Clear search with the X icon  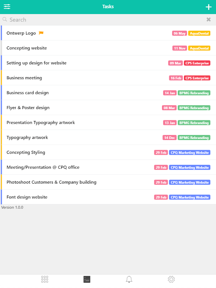[x=208, y=19]
